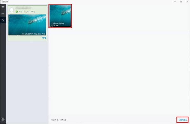Click the file count text at the bottom
The image size is (190, 124).
(x=59, y=120)
